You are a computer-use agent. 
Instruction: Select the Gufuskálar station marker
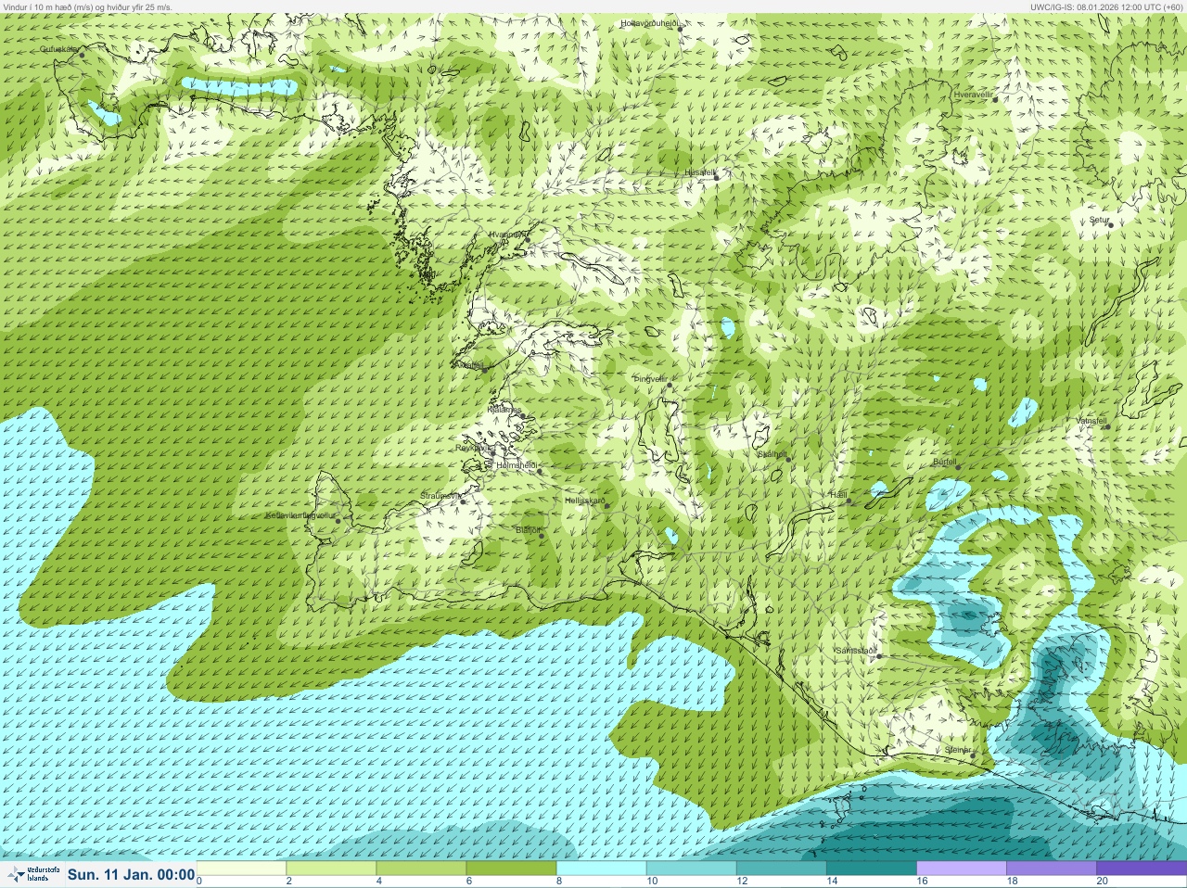[82, 55]
